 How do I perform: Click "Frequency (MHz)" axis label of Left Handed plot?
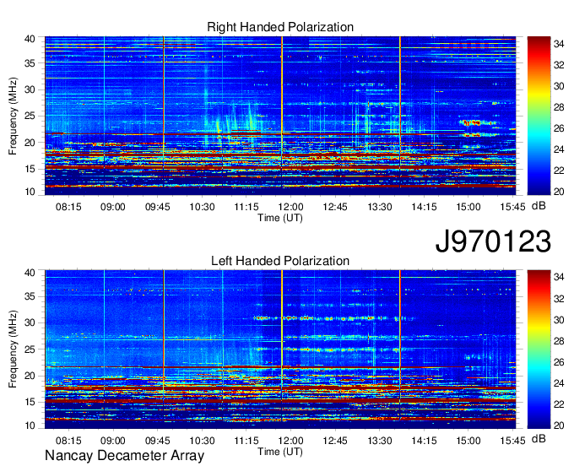13,349
